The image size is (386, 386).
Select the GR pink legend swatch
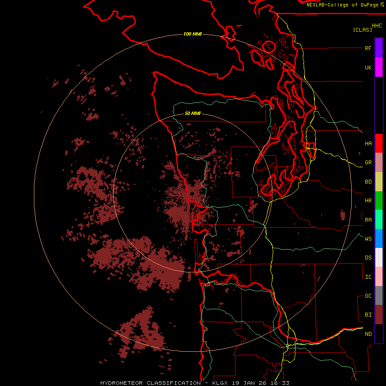(379, 163)
